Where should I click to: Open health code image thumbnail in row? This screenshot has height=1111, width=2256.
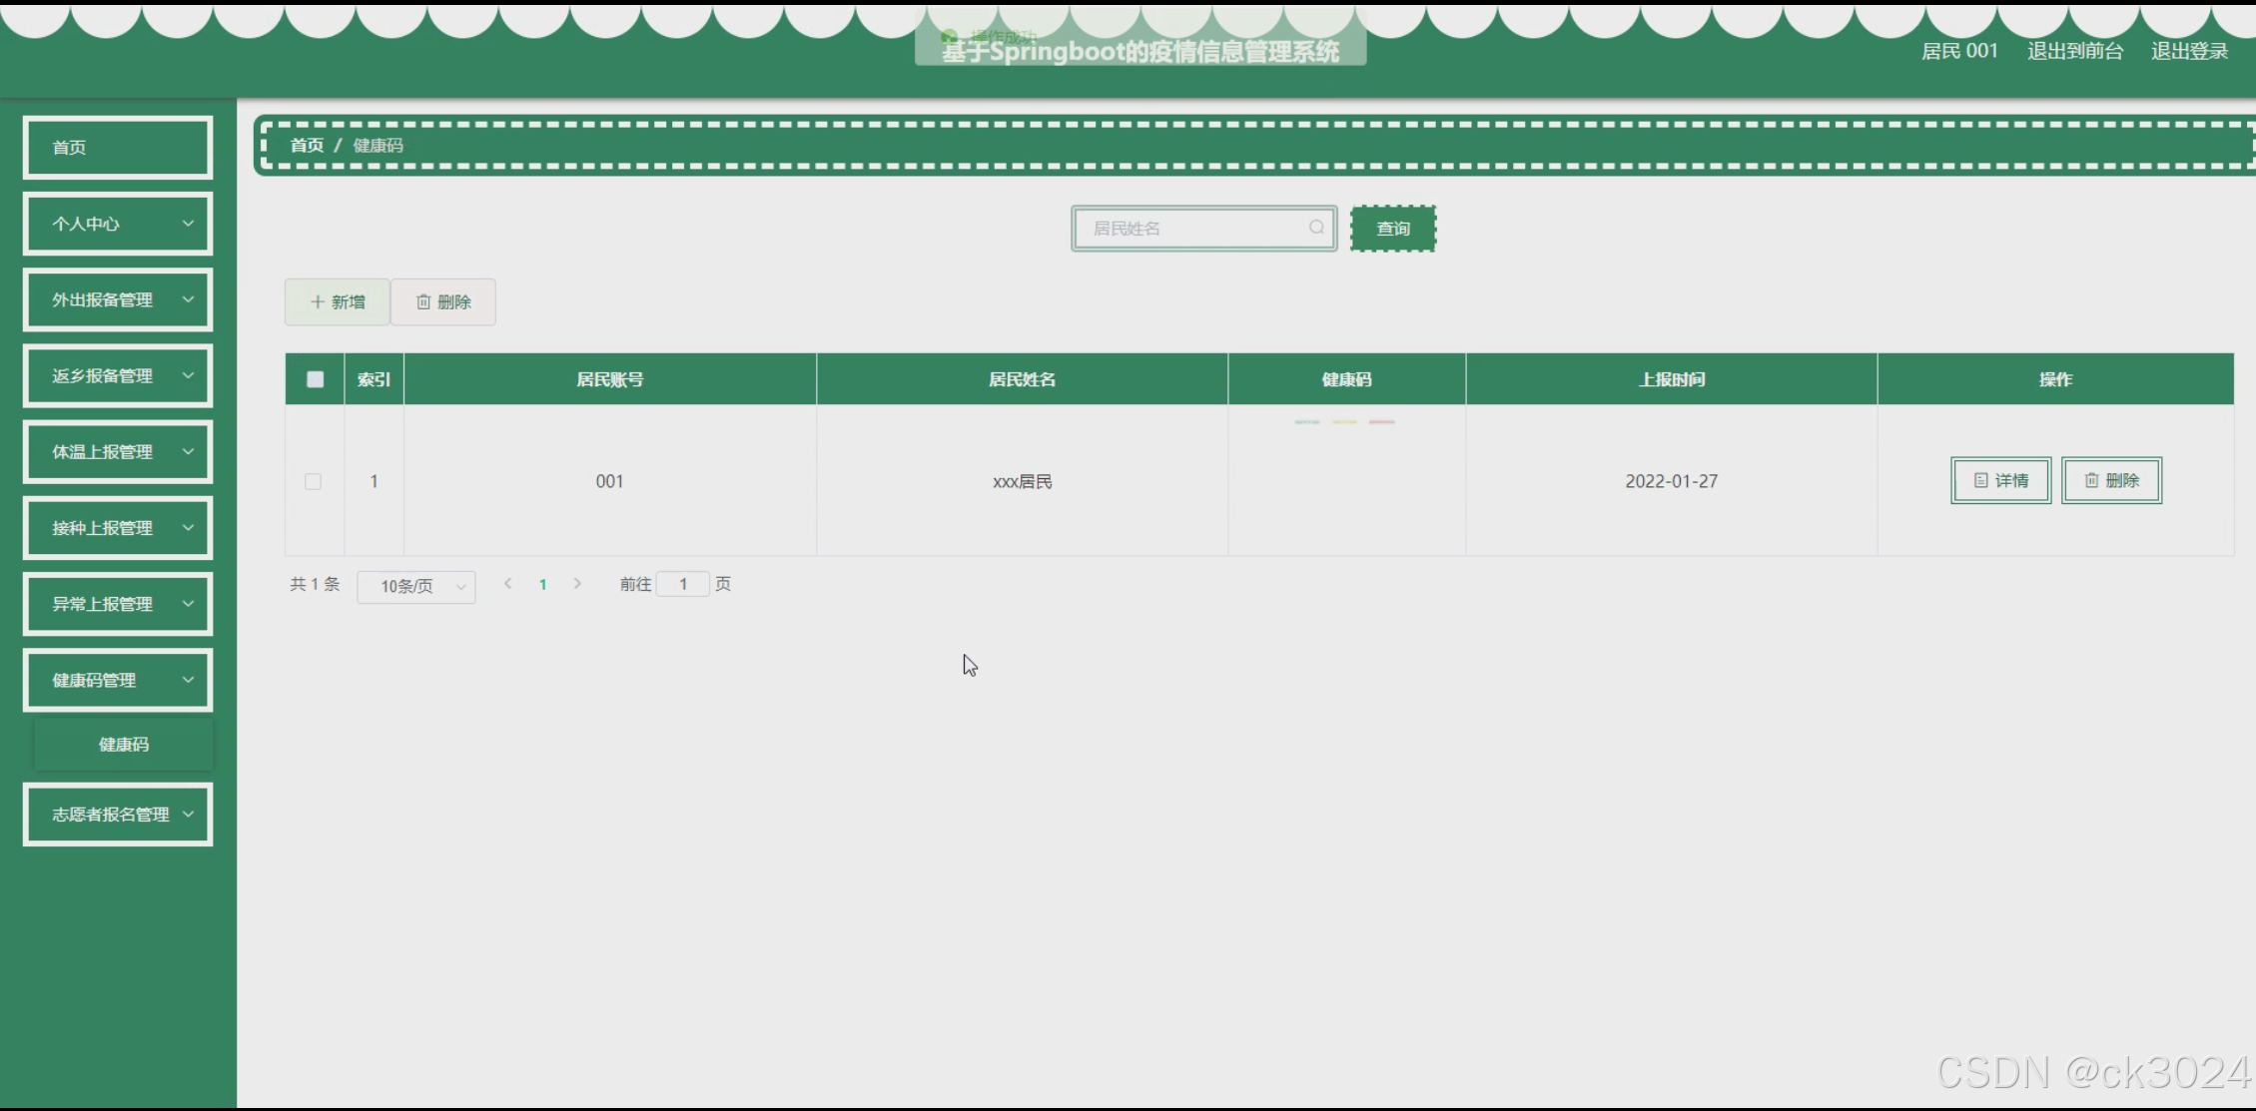tap(1344, 422)
